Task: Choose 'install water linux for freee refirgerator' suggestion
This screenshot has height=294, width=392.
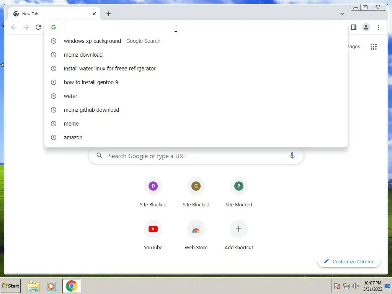Action: click(196, 69)
